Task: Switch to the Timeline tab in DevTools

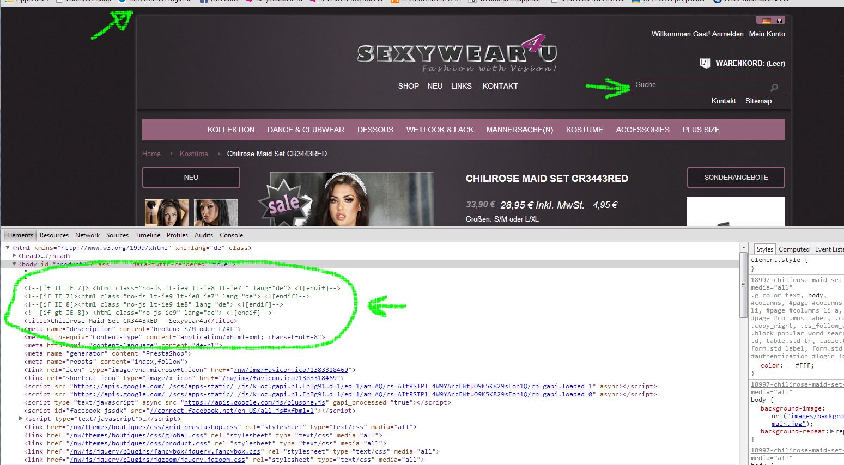Action: click(x=148, y=235)
